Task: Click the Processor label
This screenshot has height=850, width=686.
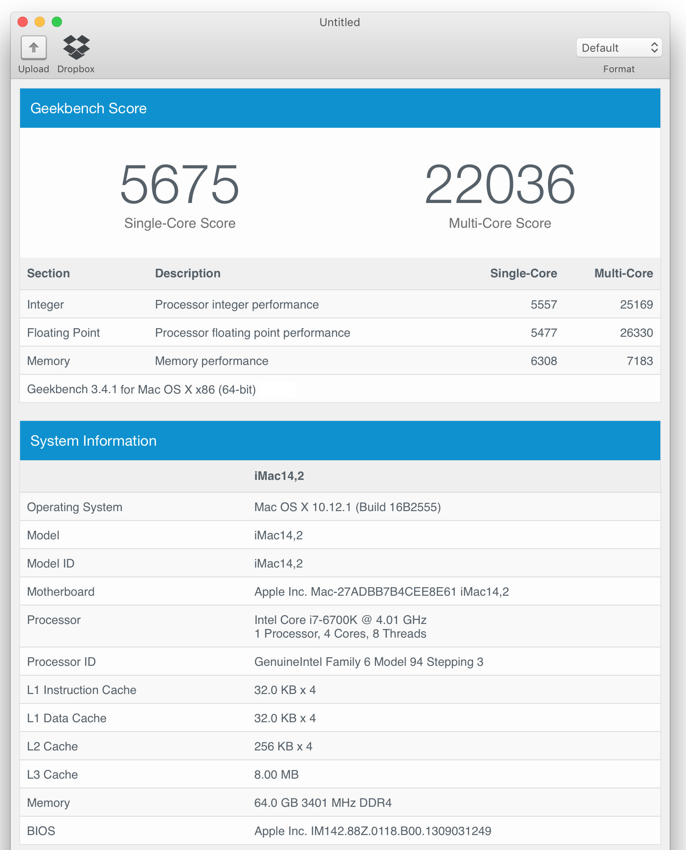Action: (x=54, y=620)
